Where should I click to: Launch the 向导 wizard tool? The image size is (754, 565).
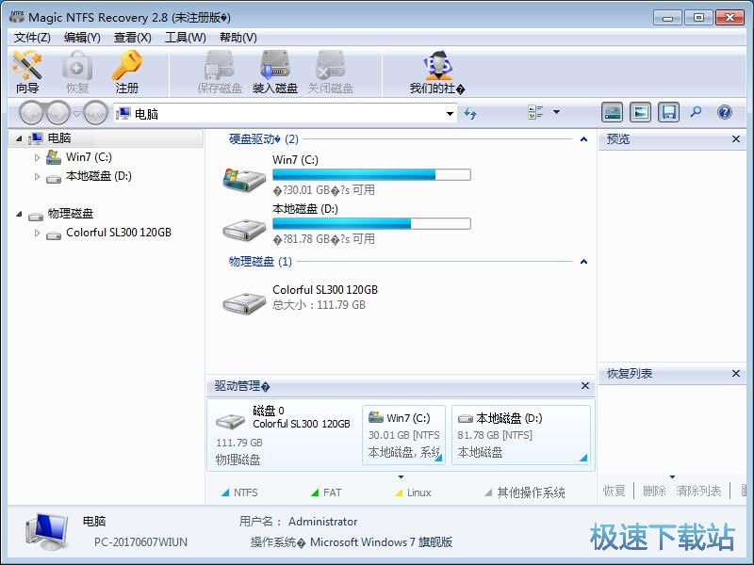(27, 72)
